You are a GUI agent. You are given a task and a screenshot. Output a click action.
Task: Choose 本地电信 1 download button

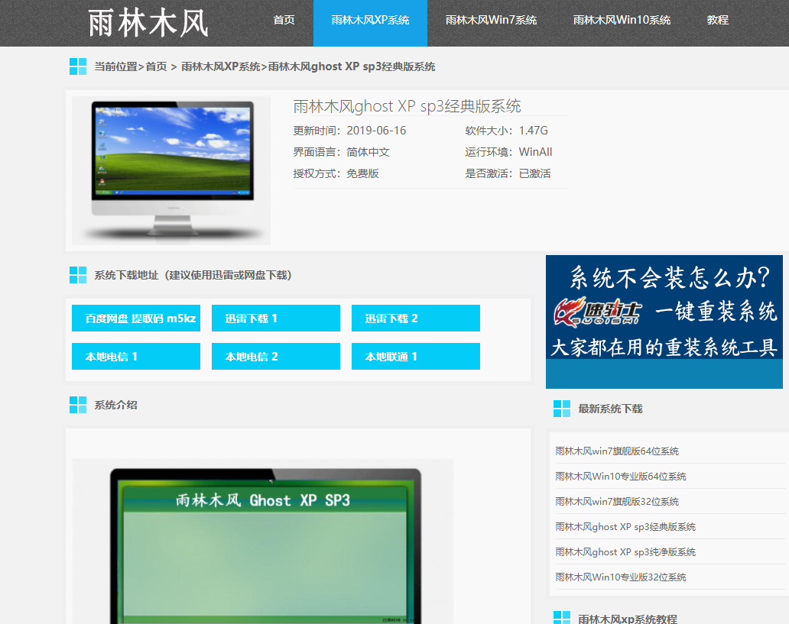point(136,357)
